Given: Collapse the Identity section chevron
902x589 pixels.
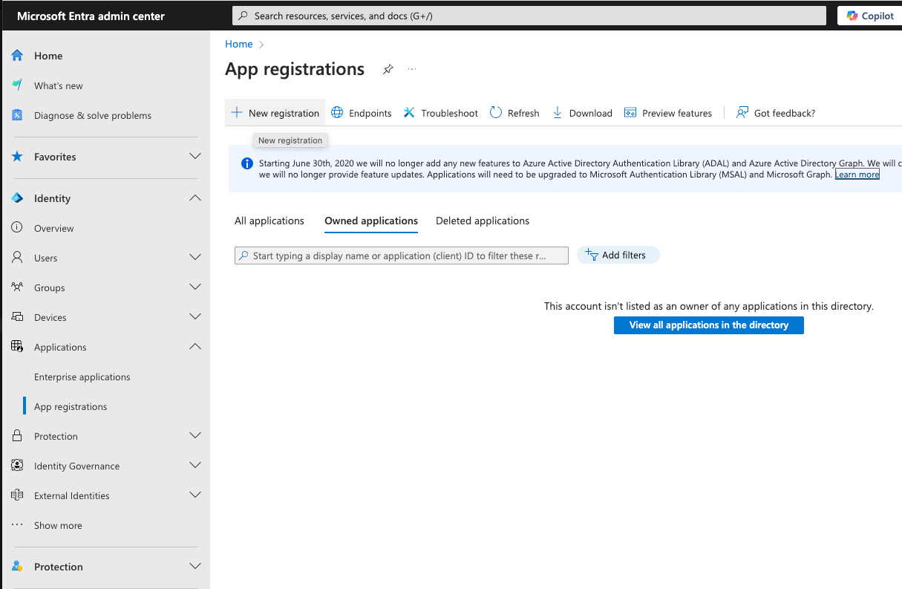Looking at the screenshot, I should 195,198.
